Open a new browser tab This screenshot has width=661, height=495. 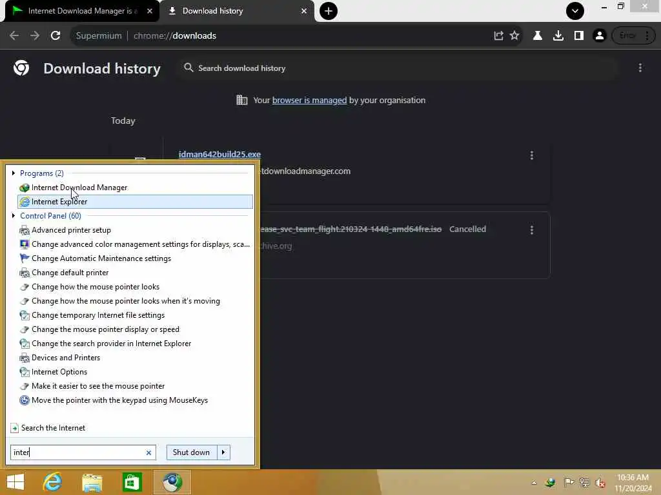(329, 11)
